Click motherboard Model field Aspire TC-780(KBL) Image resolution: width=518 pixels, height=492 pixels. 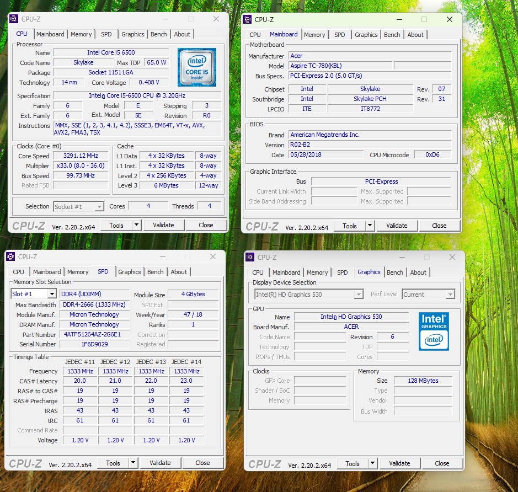(x=340, y=66)
